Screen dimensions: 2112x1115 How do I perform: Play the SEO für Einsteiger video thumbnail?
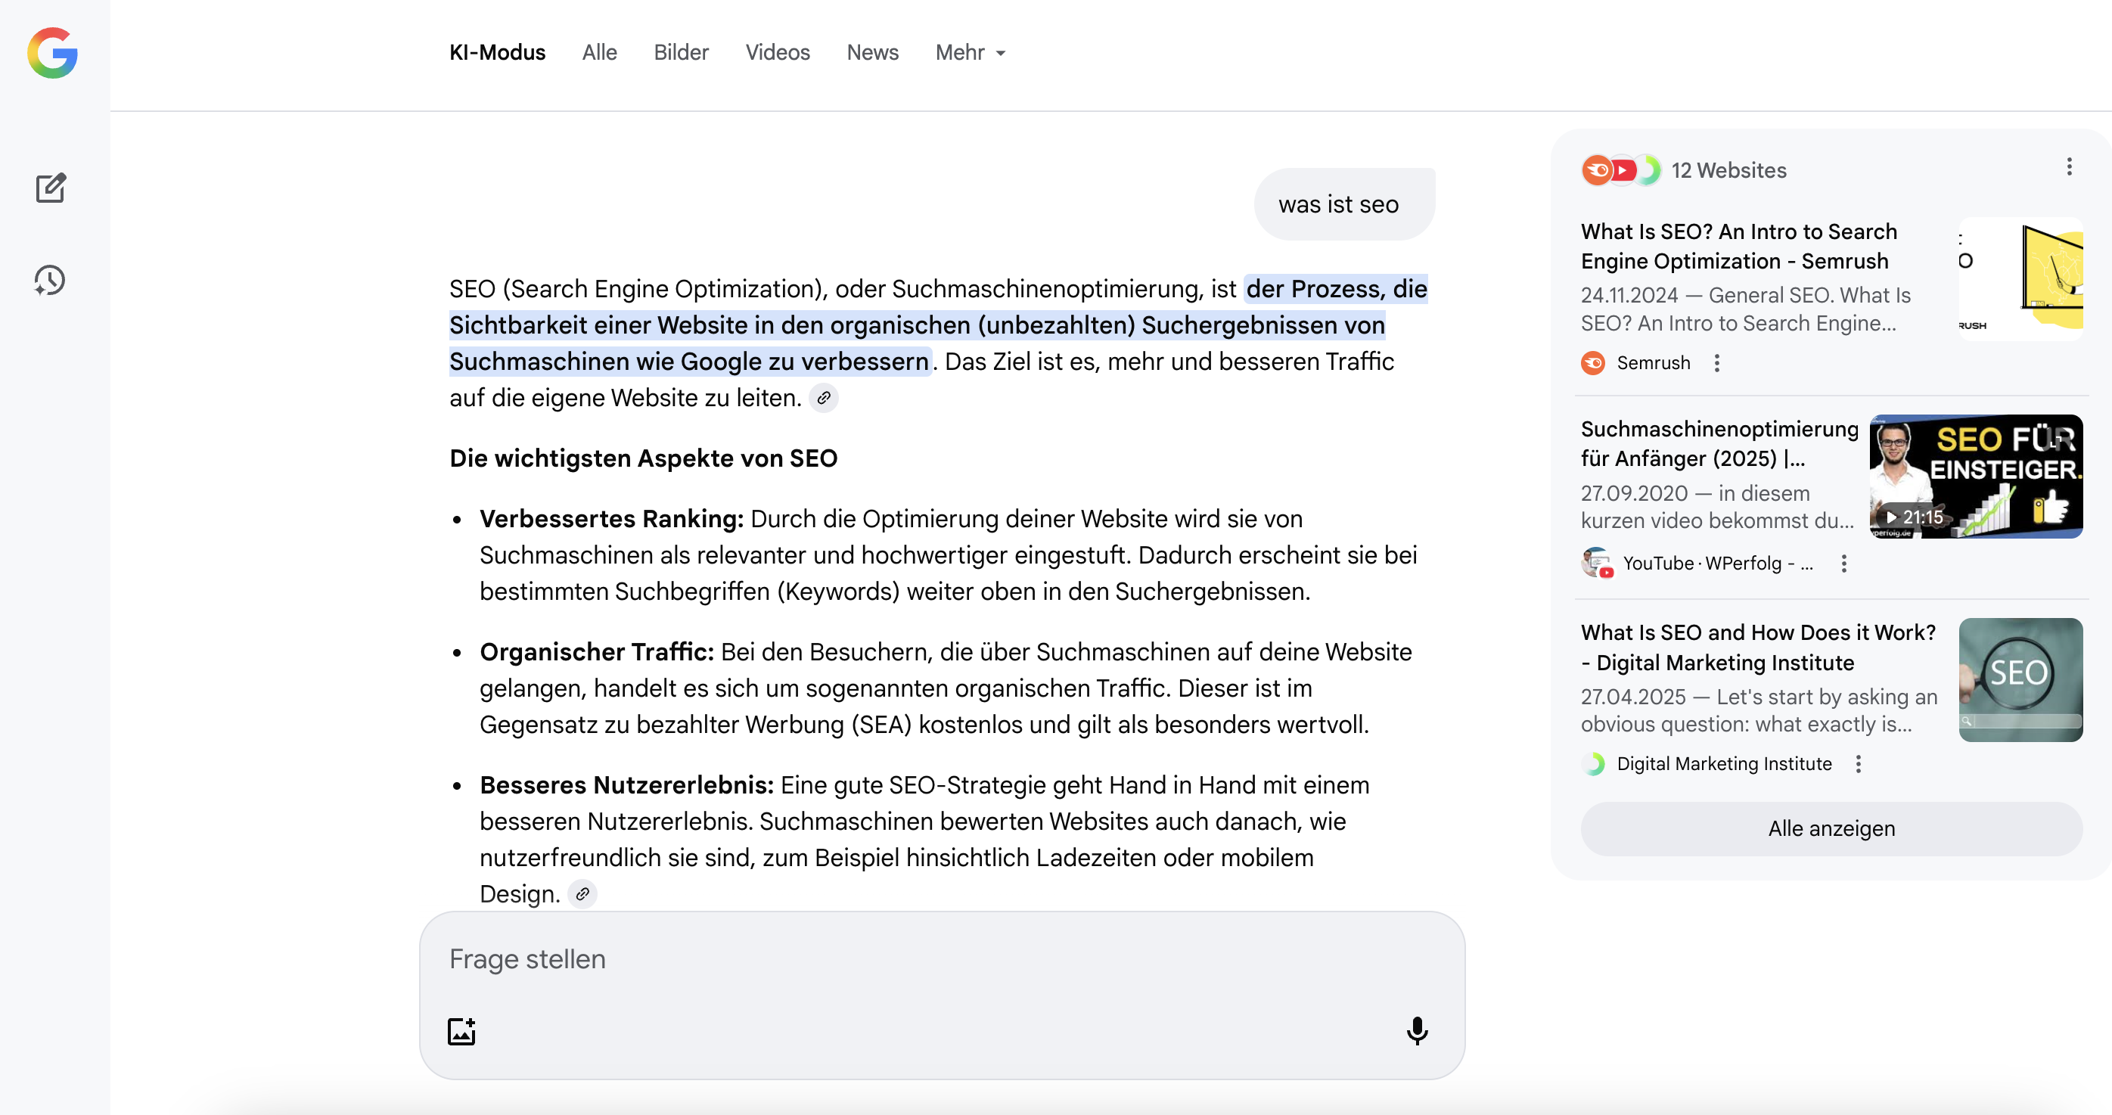[x=1975, y=477]
